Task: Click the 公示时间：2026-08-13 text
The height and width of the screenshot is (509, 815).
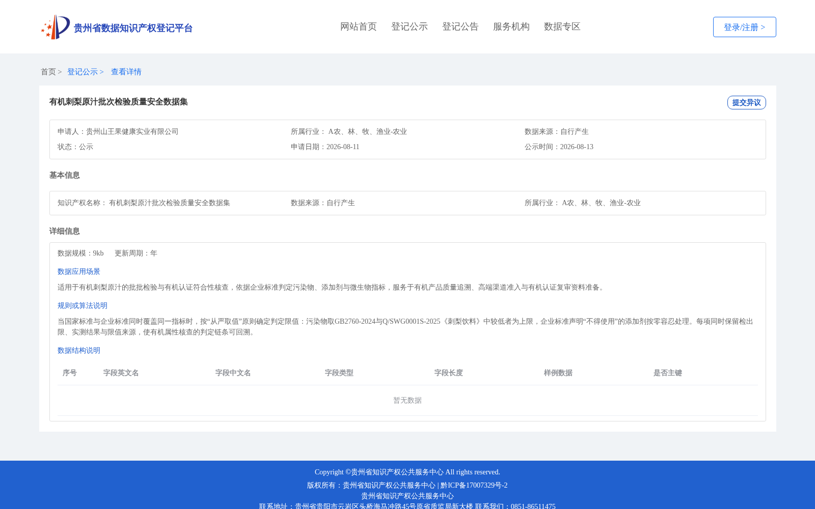Action: click(x=559, y=147)
